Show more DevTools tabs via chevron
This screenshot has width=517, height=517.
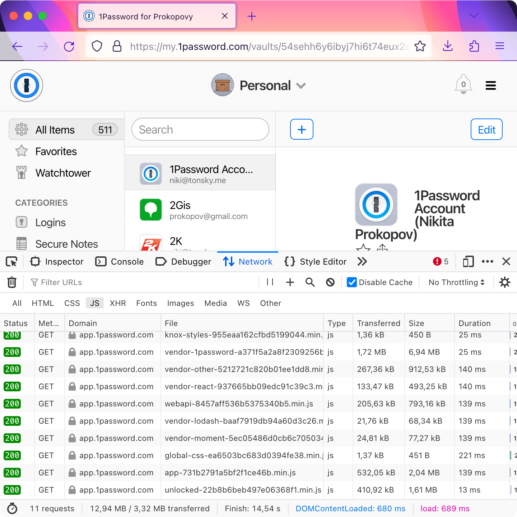362,262
